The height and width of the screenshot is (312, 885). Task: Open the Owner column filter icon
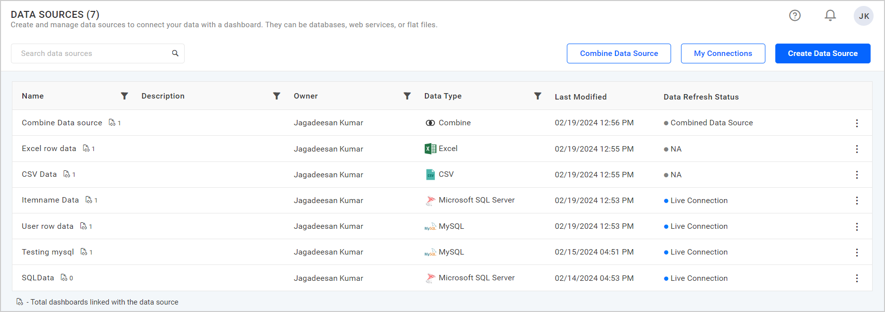[x=407, y=96]
